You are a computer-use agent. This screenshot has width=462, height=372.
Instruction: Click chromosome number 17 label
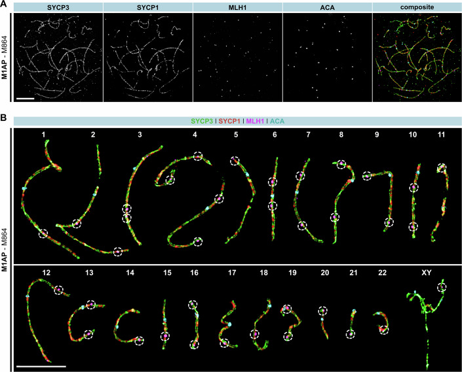tap(232, 273)
